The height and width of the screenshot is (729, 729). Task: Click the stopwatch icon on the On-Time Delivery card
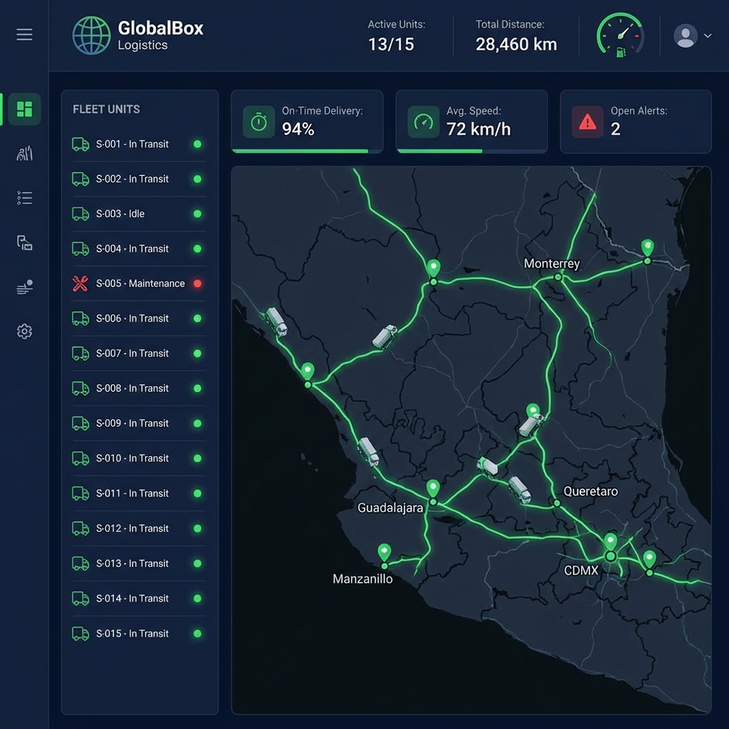point(258,121)
